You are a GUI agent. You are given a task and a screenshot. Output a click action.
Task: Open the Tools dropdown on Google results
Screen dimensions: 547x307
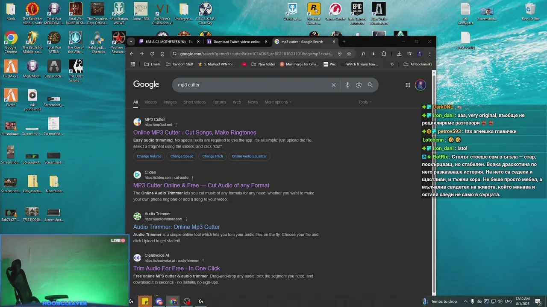(365, 102)
